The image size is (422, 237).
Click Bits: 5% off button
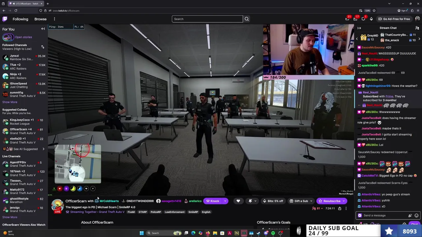tap(273, 201)
